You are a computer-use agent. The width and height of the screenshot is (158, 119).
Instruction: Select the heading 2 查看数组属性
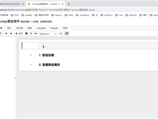click(50, 65)
